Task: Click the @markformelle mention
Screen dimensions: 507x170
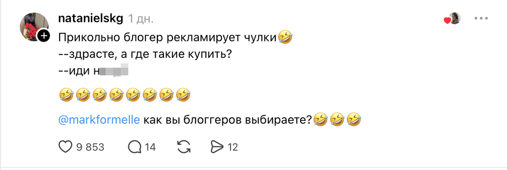Action: click(99, 120)
